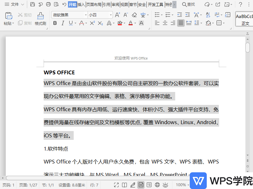Toggle eye protection mode in status bar
The image size is (253, 189).
[x=165, y=185]
